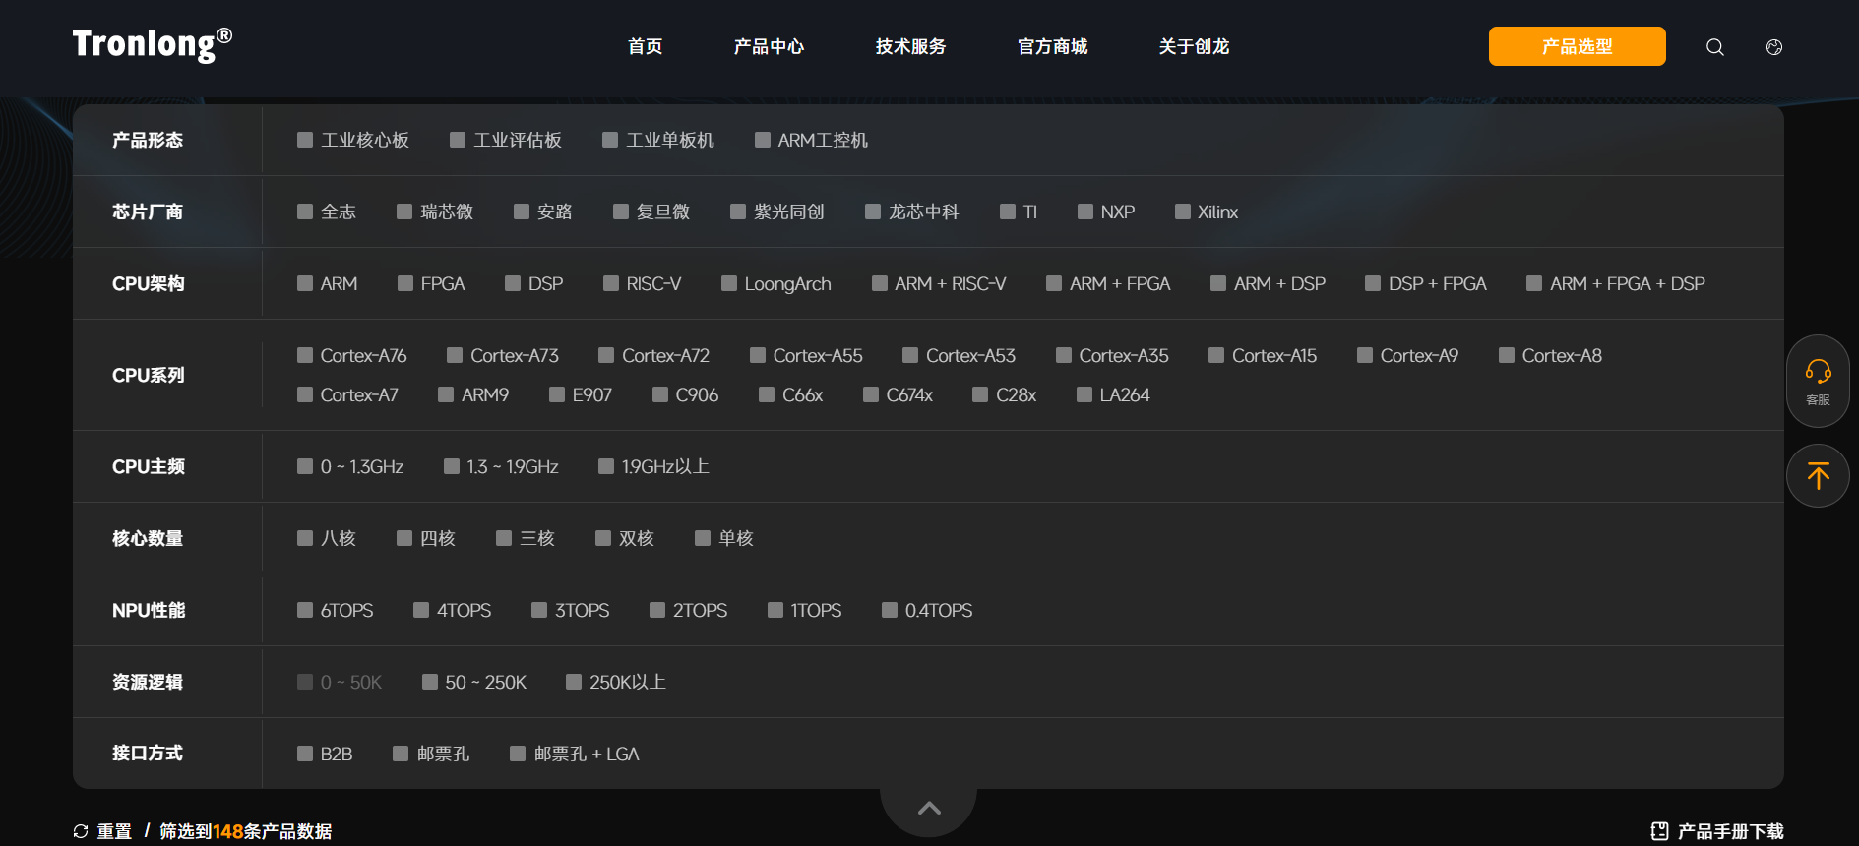
Task: Check the 6TOPS NPU checkbox
Action: [x=305, y=610]
